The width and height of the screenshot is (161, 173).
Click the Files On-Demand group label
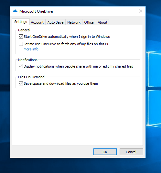pos(31,77)
